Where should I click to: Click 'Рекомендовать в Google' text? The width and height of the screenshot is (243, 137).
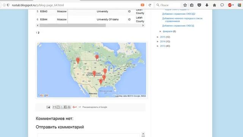[x=95, y=107]
